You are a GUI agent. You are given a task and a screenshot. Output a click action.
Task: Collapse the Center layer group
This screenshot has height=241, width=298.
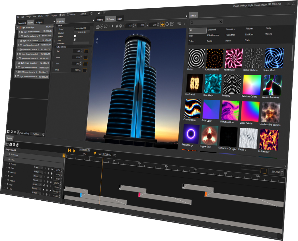(6, 159)
